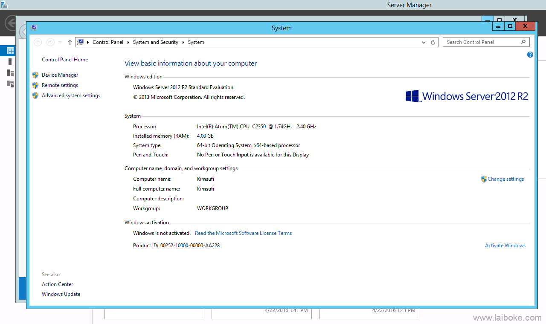The width and height of the screenshot is (546, 324).
Task: Expand the chevron after Control Panel breadcrumb
Action: click(128, 42)
